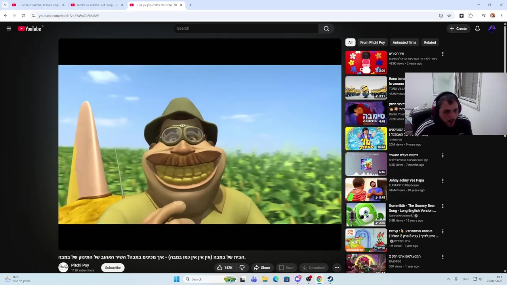Launch Microsoft Edge from taskbar
The width and height of the screenshot is (507, 285).
[276, 279]
